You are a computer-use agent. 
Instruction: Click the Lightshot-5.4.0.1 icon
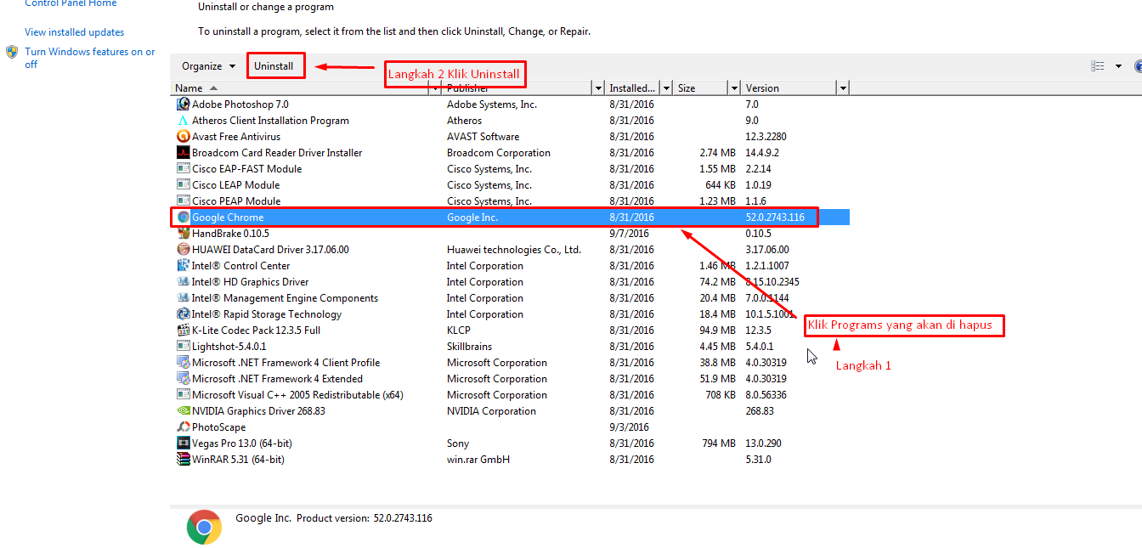(x=183, y=347)
